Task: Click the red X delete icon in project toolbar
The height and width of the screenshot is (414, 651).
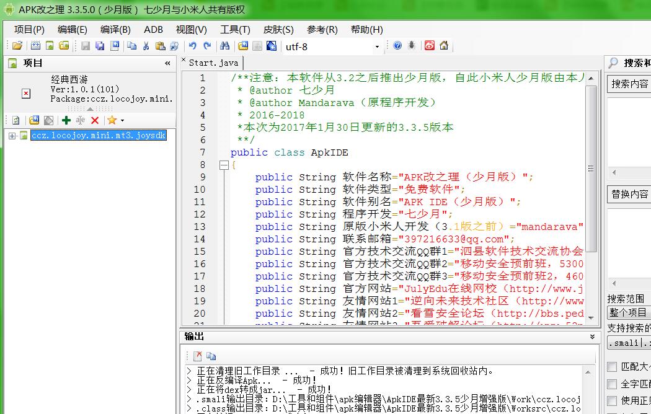Action: [95, 120]
